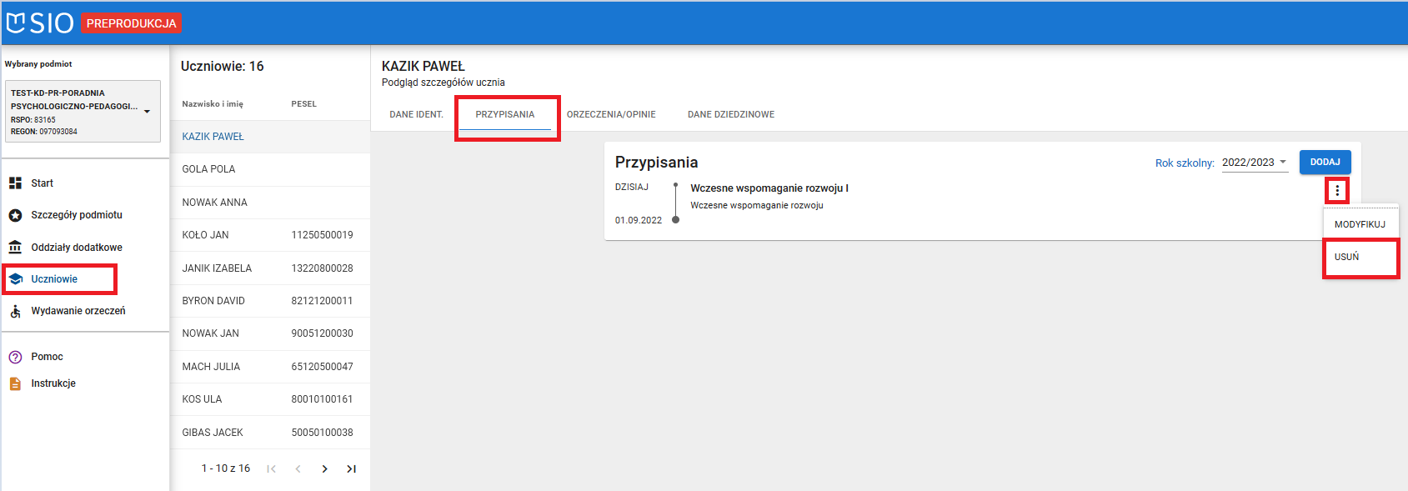Open the three-dot menu for the assignment
This screenshot has width=1408, height=491.
[1337, 191]
